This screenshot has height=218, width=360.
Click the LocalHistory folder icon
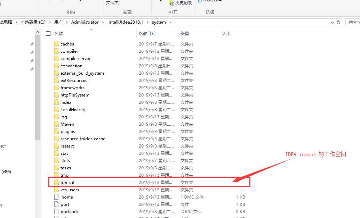(x=56, y=110)
